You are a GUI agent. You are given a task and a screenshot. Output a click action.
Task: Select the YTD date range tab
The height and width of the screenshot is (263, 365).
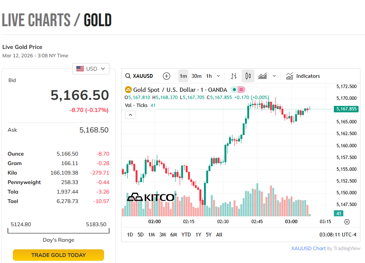[186, 235]
